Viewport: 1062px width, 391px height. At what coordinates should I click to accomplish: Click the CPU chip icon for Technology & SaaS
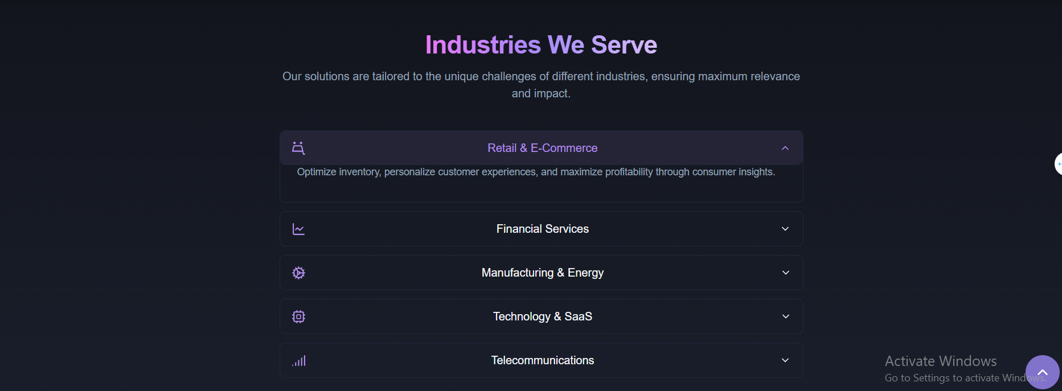[298, 316]
